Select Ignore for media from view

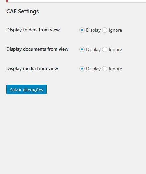[105, 69]
